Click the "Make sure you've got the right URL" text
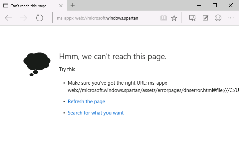The image size is (239, 153). 107,83
